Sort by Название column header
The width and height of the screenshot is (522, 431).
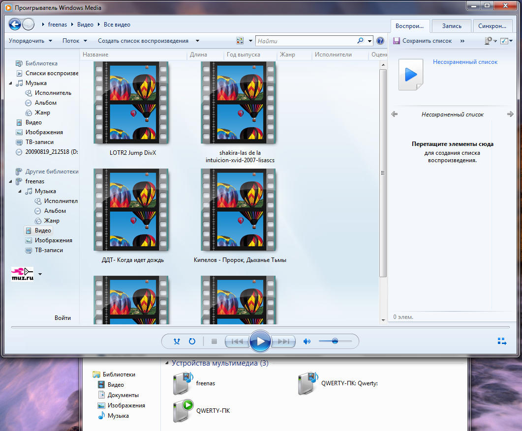[133, 55]
